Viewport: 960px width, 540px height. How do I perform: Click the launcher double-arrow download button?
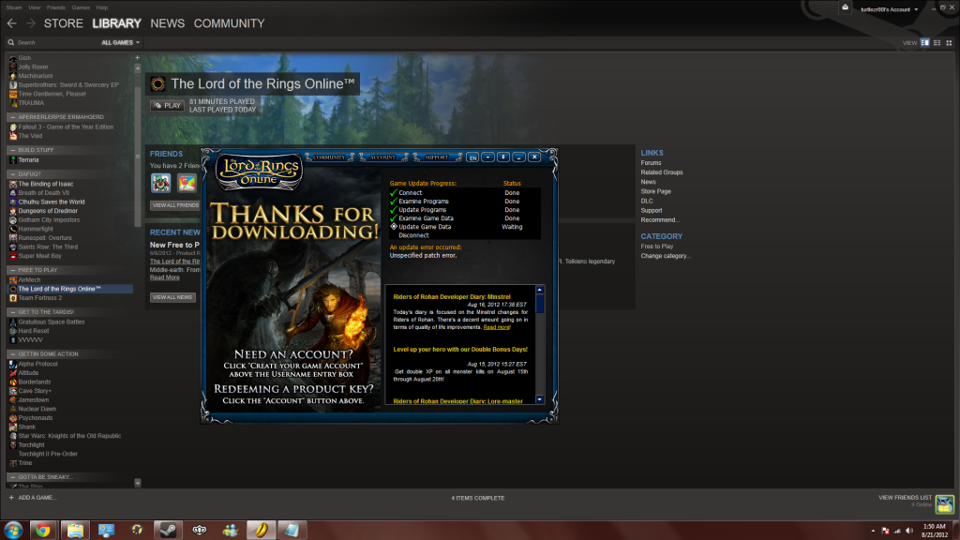tap(503, 157)
